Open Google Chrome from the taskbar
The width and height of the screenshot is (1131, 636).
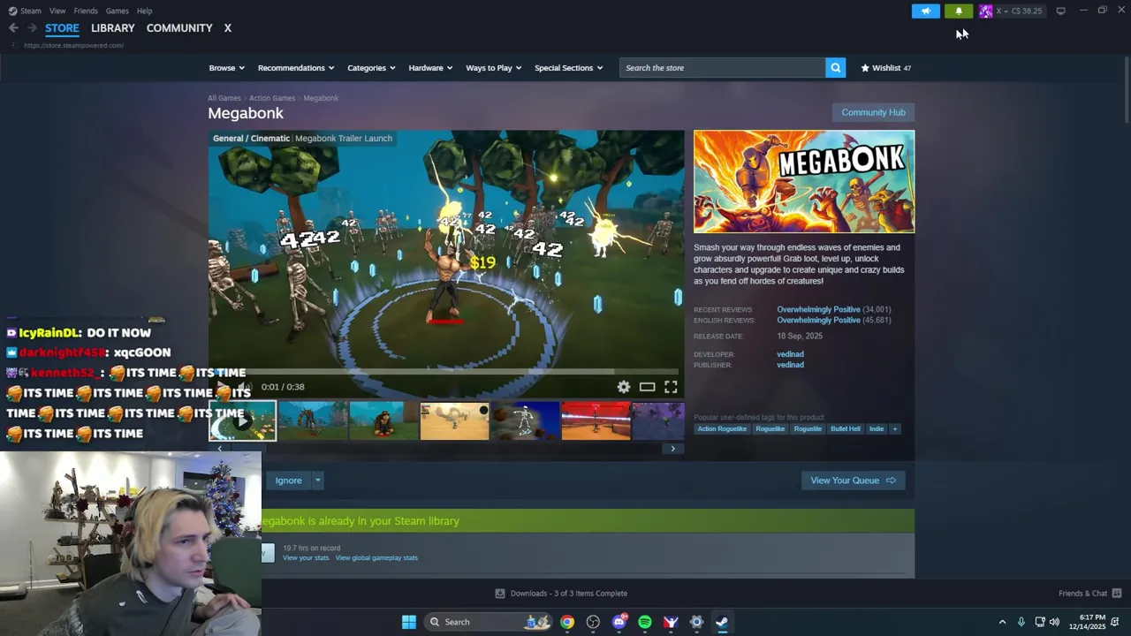(x=567, y=622)
